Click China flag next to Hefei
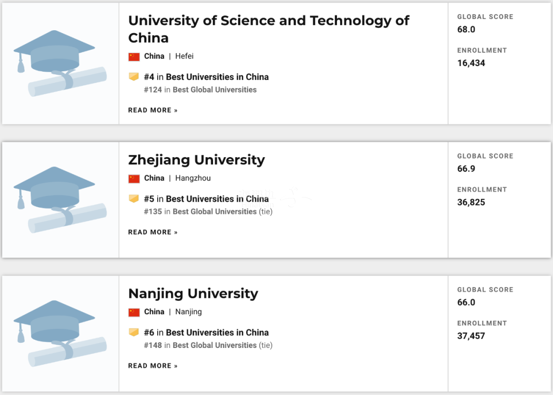553x395 pixels. pyautogui.click(x=134, y=57)
